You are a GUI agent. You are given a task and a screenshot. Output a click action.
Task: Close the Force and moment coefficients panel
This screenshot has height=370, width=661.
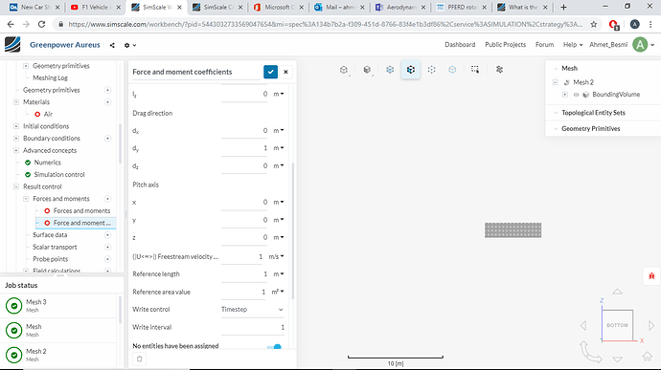pos(285,72)
